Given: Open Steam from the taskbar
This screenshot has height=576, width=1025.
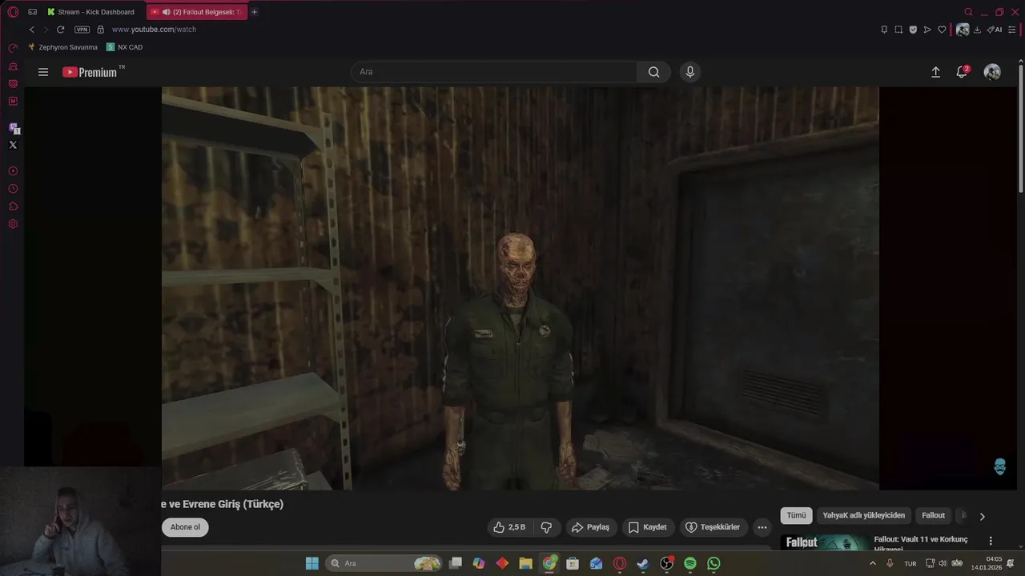Looking at the screenshot, I should coord(643,563).
